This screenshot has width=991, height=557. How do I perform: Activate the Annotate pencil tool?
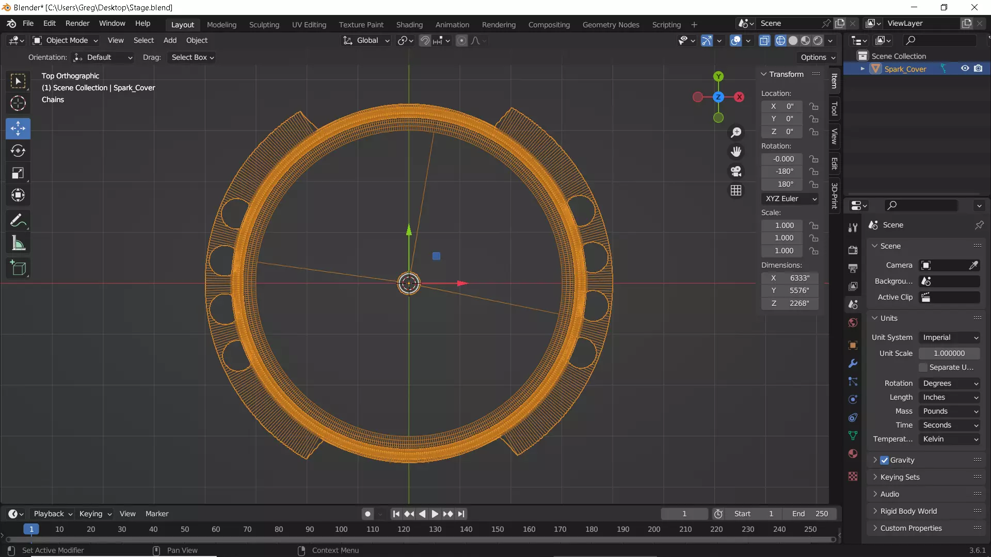click(x=18, y=221)
